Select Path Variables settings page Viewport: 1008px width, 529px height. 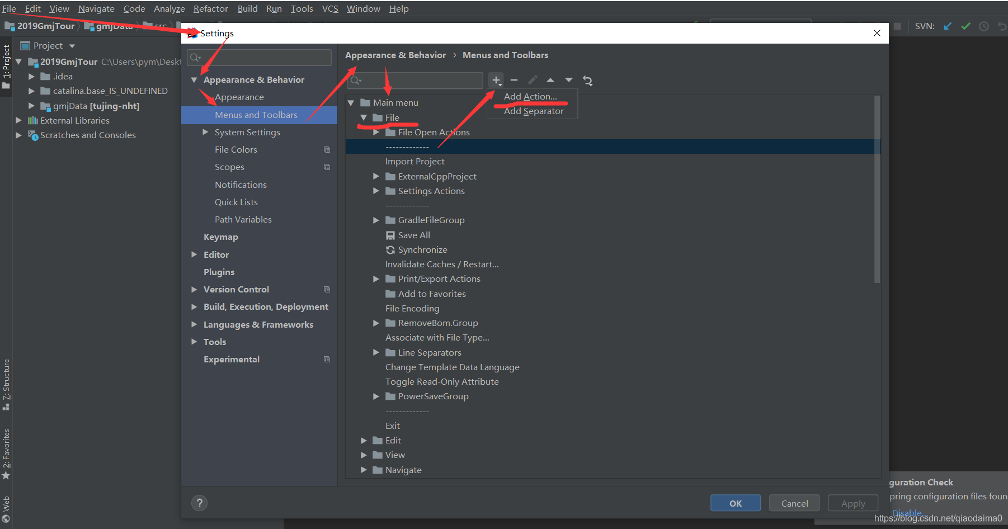[243, 220]
